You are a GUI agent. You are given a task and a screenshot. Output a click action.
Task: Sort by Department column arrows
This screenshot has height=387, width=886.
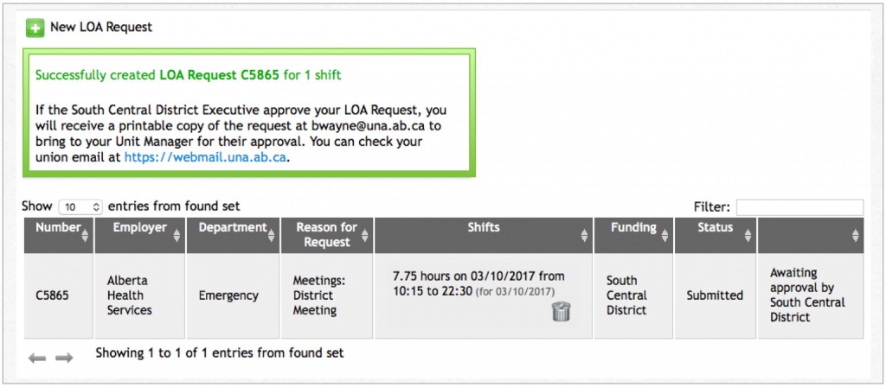271,235
